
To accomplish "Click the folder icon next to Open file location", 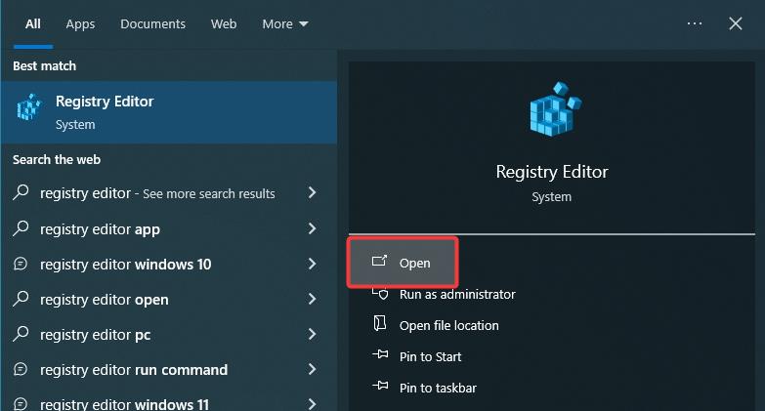I will pos(380,323).
